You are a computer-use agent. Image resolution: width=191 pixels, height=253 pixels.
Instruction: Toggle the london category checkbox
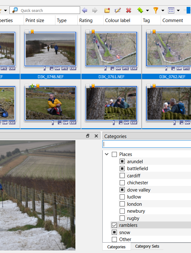tap(122, 204)
